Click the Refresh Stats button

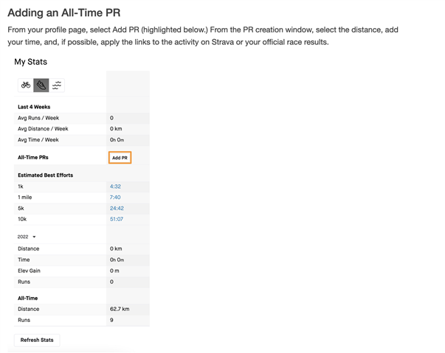click(37, 340)
